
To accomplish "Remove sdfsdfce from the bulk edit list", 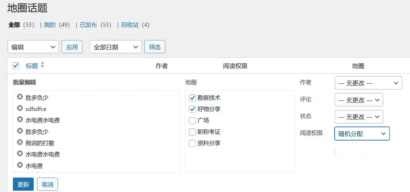I will click(x=20, y=108).
